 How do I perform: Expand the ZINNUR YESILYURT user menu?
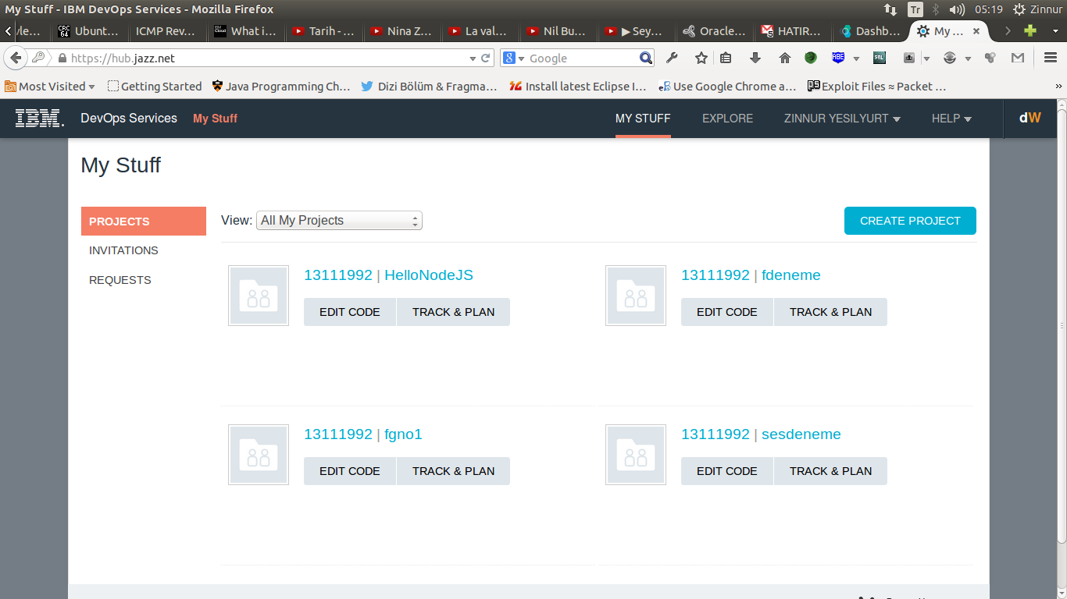click(x=842, y=119)
